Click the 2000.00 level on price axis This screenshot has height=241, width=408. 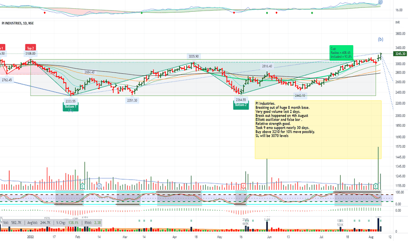pyautogui.click(x=400, y=116)
